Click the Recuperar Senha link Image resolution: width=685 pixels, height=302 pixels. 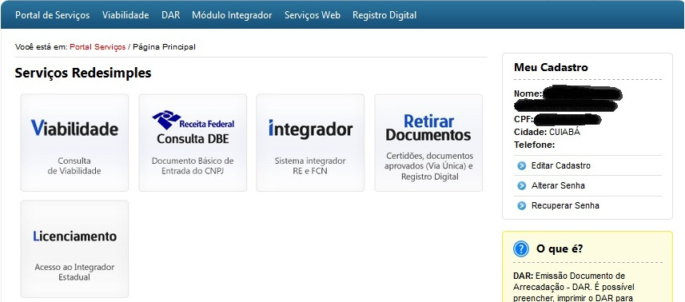point(565,205)
